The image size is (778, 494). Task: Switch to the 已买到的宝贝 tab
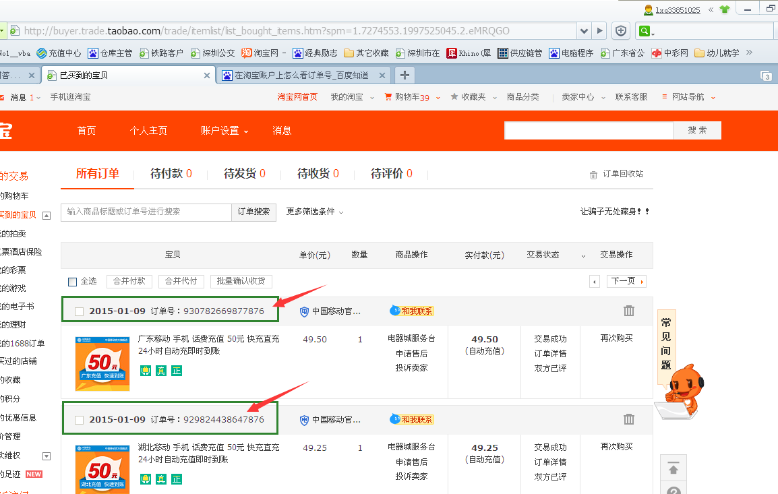point(128,75)
